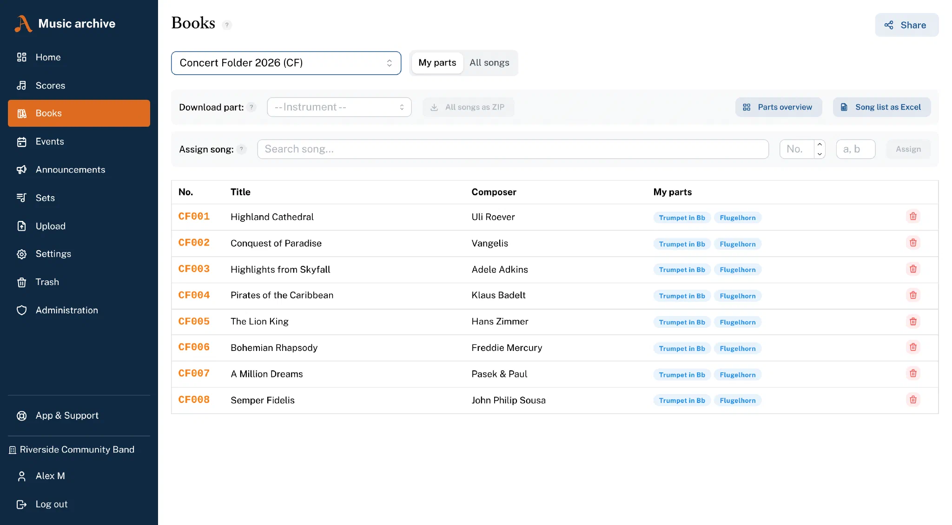Image resolution: width=952 pixels, height=525 pixels.
Task: Increase the song number with up arrow
Action: pyautogui.click(x=820, y=144)
